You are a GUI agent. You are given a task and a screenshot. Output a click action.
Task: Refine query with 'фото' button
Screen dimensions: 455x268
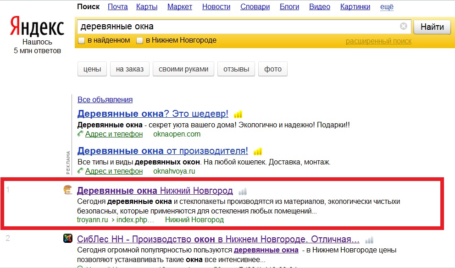(273, 69)
